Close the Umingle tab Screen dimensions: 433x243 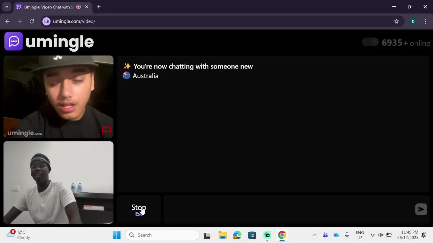click(x=87, y=7)
